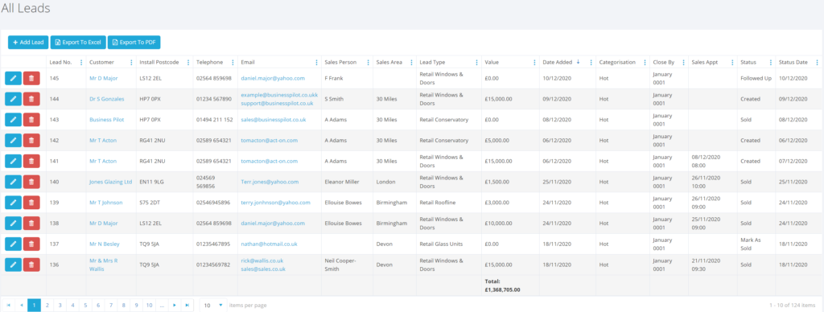Image resolution: width=824 pixels, height=312 pixels.
Task: Open customer Dr S Gonzales
Action: click(x=107, y=99)
